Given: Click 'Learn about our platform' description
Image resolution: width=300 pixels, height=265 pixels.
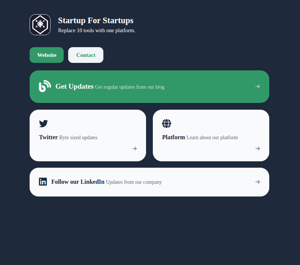Looking at the screenshot, I should point(212,137).
